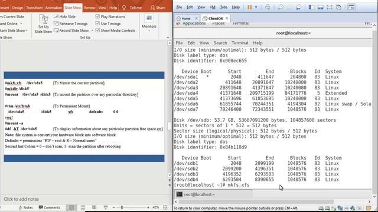The width and height of the screenshot is (378, 212).
Task: Open the terminal window Edit menu
Action: tap(191, 43)
